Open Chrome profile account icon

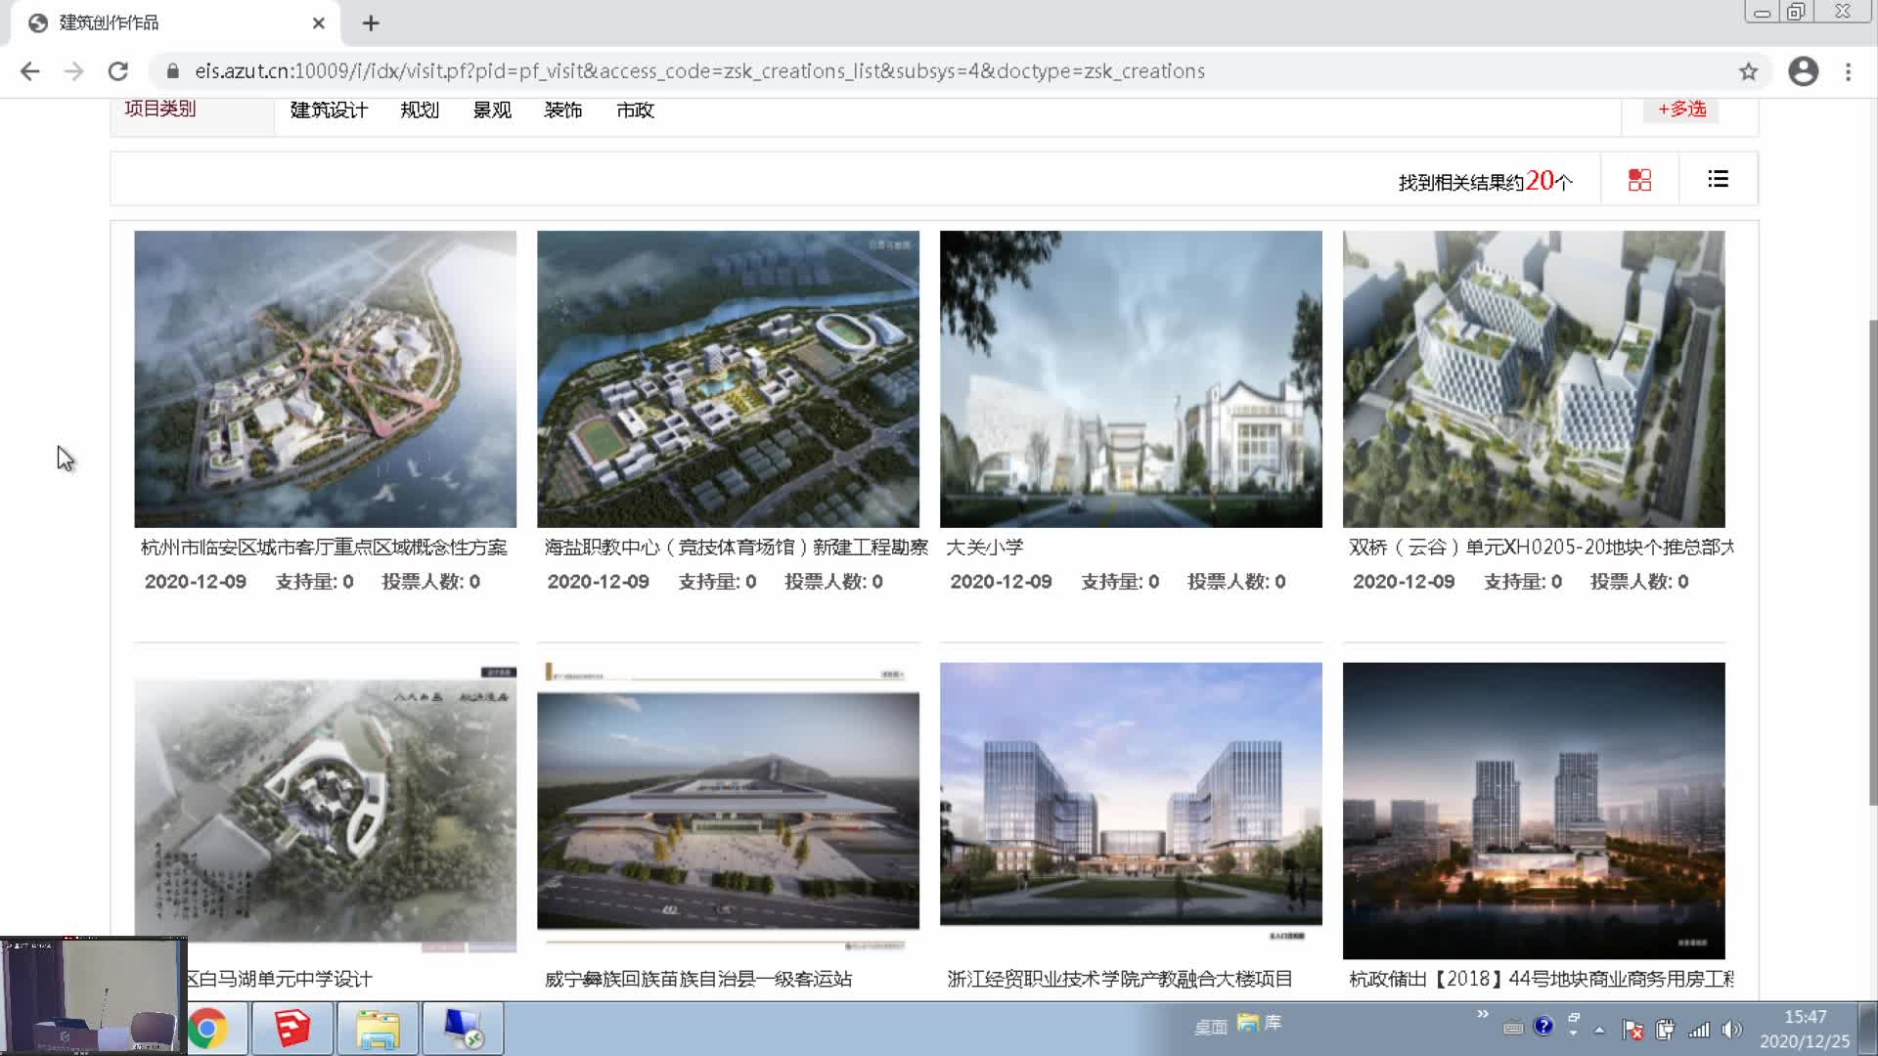coord(1803,71)
